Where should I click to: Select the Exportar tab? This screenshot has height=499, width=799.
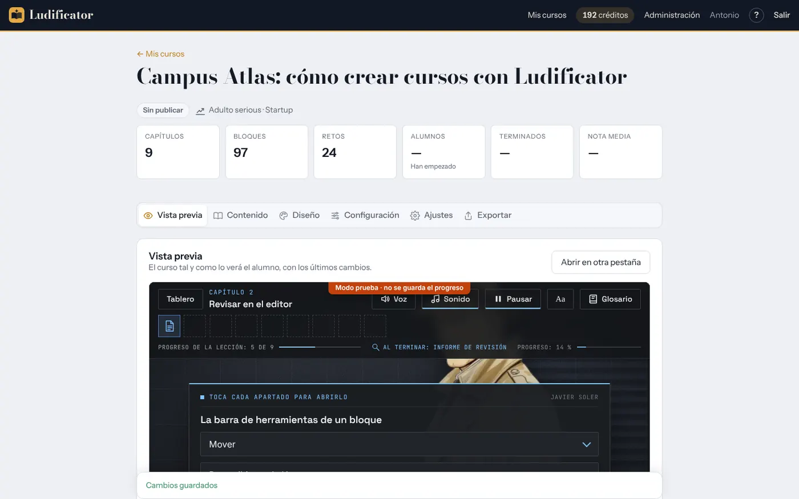pos(488,216)
